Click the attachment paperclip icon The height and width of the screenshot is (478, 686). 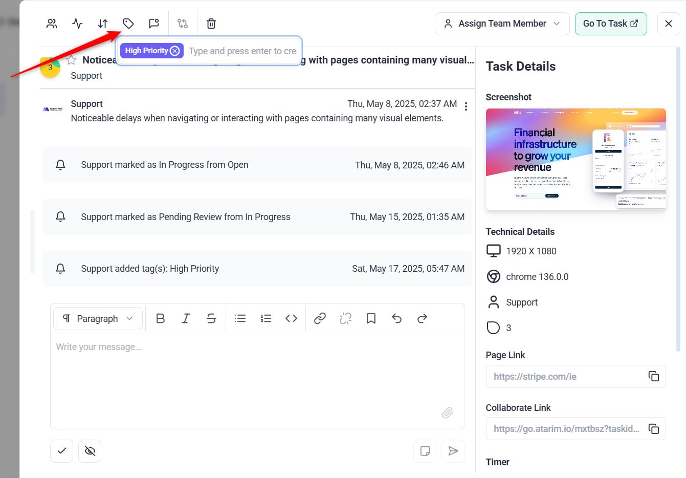[x=448, y=412]
